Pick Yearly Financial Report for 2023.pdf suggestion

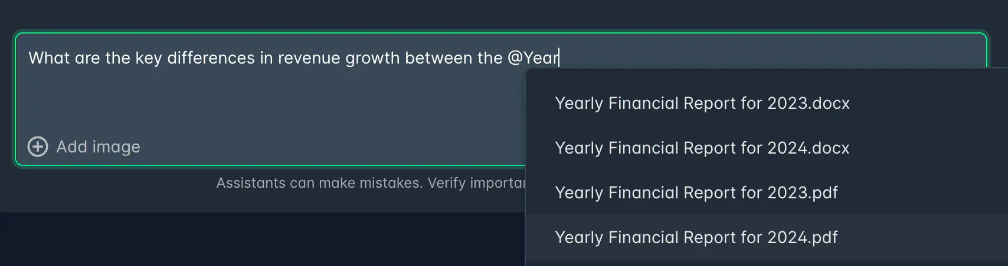[696, 193]
